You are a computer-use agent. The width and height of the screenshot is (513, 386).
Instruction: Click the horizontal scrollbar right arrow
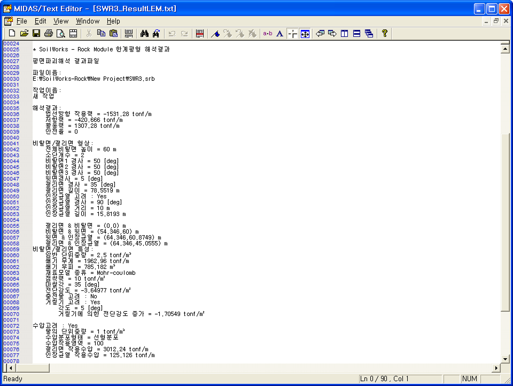click(495, 368)
